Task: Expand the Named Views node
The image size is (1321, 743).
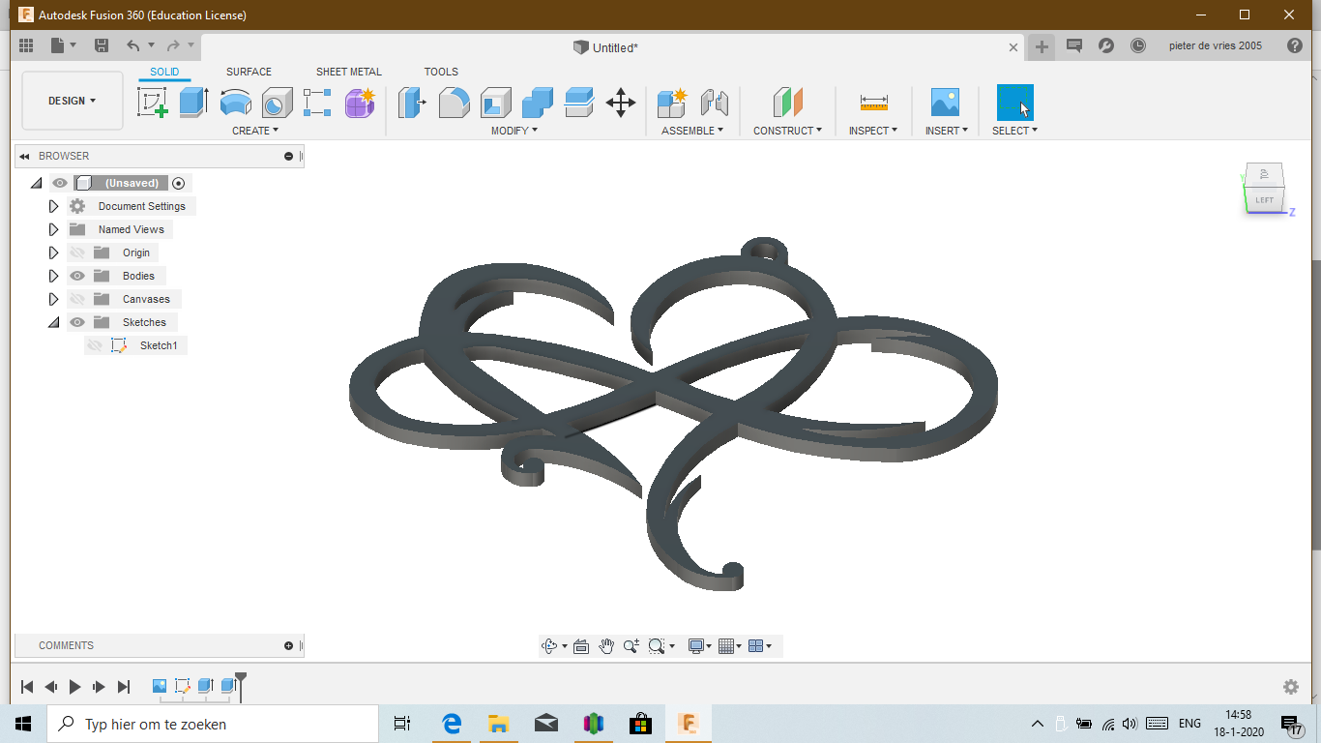Action: tap(54, 229)
